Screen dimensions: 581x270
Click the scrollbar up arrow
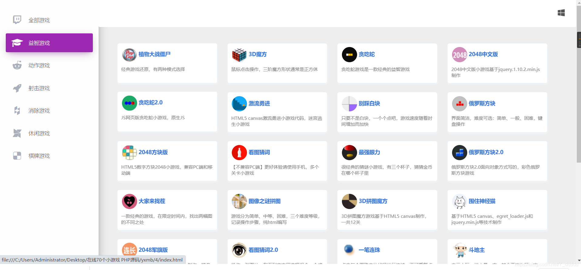tap(579, 2)
